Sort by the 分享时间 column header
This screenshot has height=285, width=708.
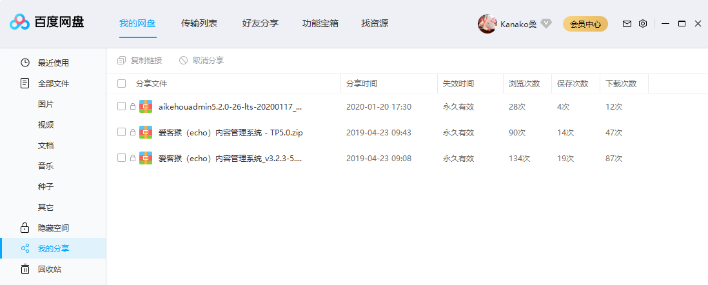[362, 84]
